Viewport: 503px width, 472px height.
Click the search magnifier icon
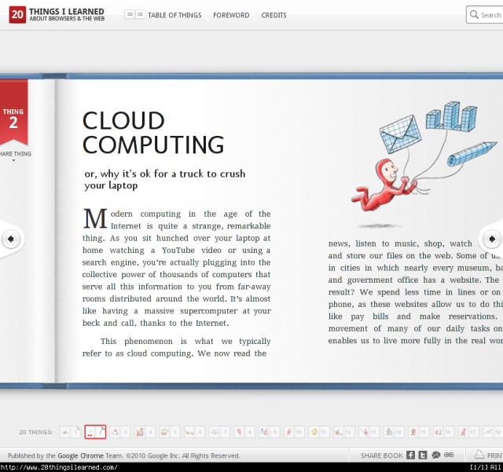(x=474, y=15)
